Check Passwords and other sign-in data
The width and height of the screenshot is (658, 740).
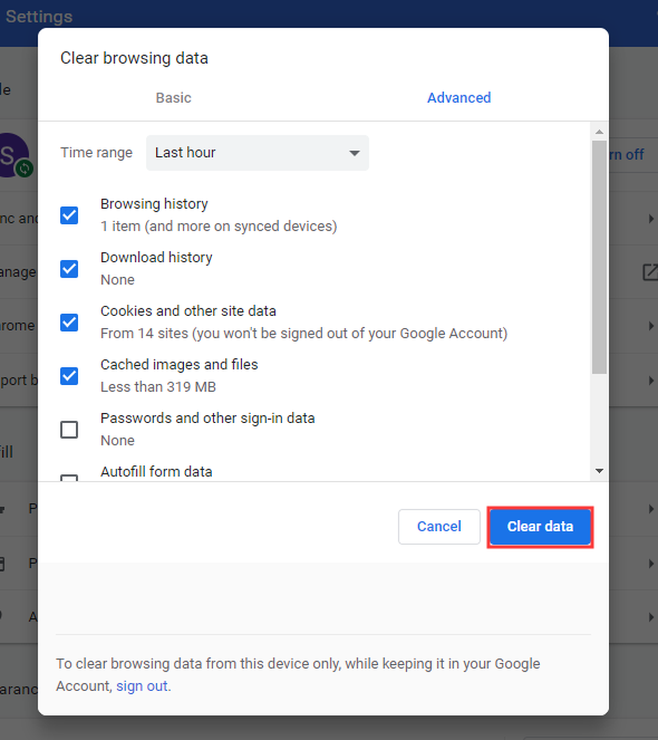tap(69, 429)
